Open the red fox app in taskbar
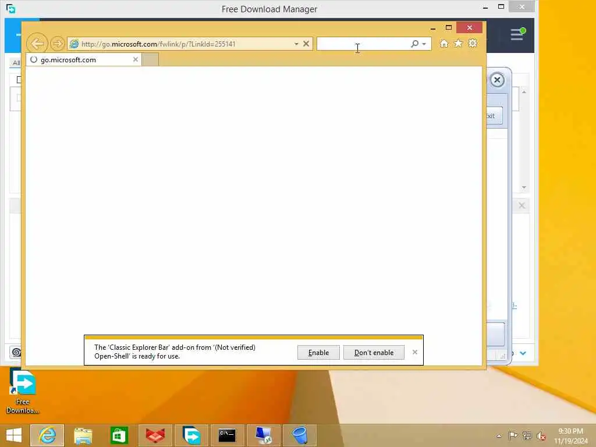The width and height of the screenshot is (596, 447). pyautogui.click(x=155, y=435)
